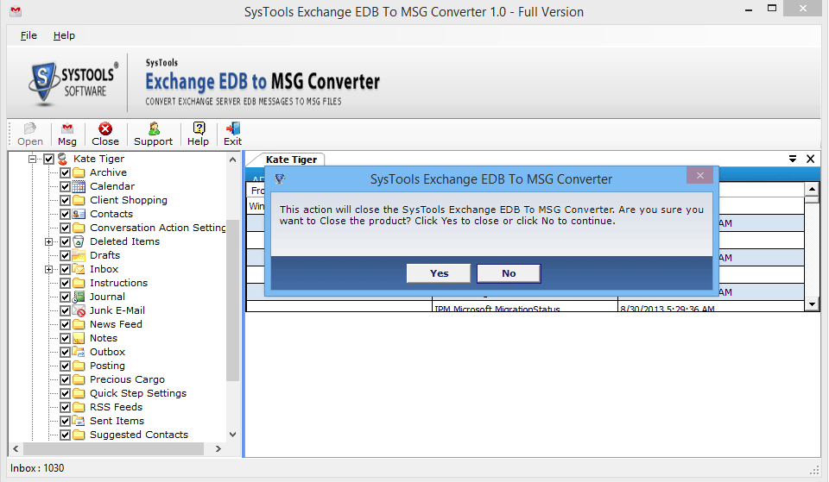Select the Suggested Contacts folder label
This screenshot has width=829, height=482.
pyautogui.click(x=139, y=435)
